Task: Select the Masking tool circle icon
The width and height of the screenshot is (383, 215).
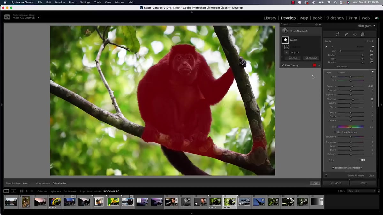Action: point(363,34)
